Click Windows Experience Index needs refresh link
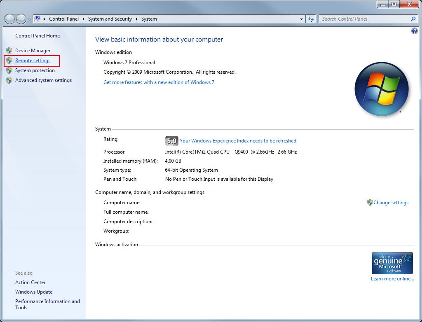The height and width of the screenshot is (322, 422). (238, 141)
